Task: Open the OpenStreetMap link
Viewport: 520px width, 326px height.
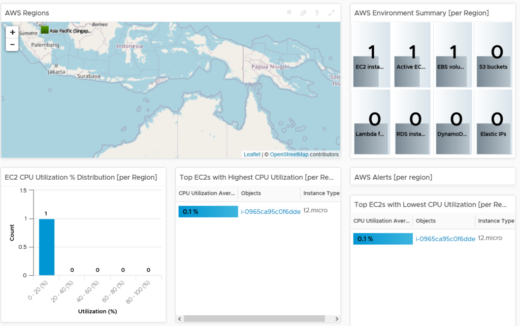Action: click(x=289, y=154)
